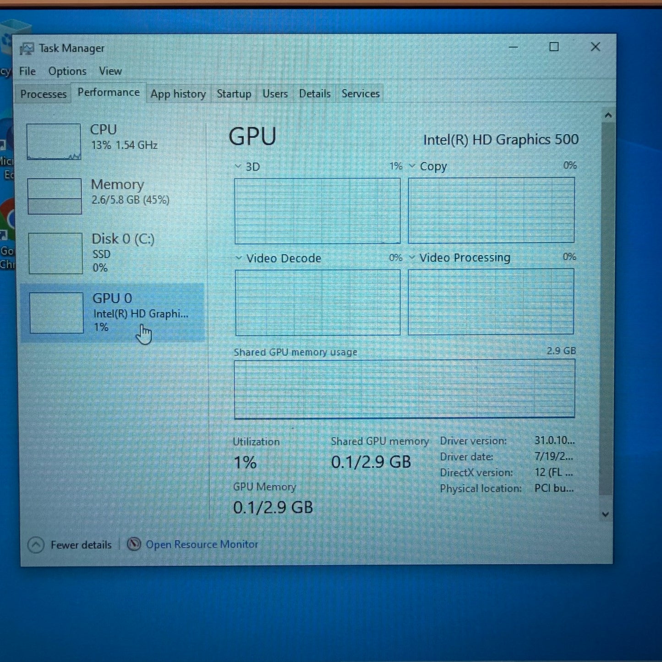The image size is (662, 662).
Task: Select the Performance tab
Action: coord(109,93)
